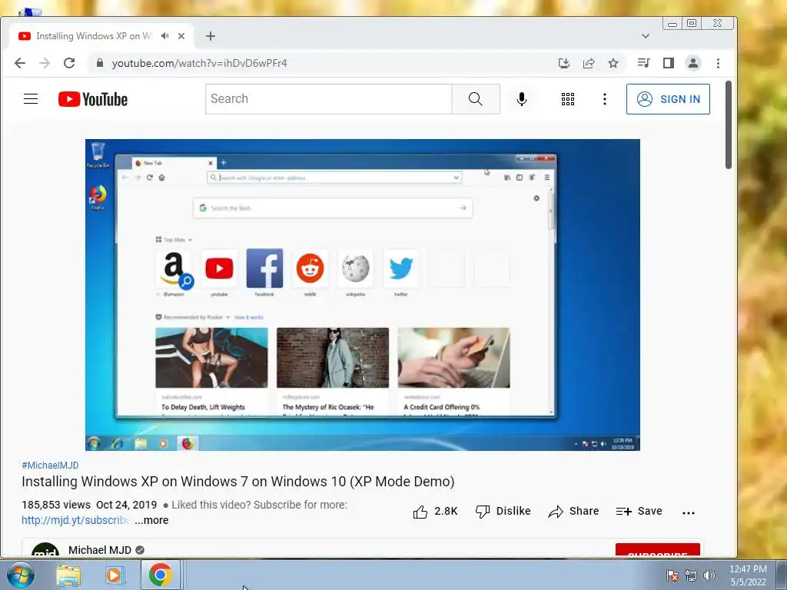The width and height of the screenshot is (787, 590).
Task: Click the YouTube search field
Action: point(329,99)
